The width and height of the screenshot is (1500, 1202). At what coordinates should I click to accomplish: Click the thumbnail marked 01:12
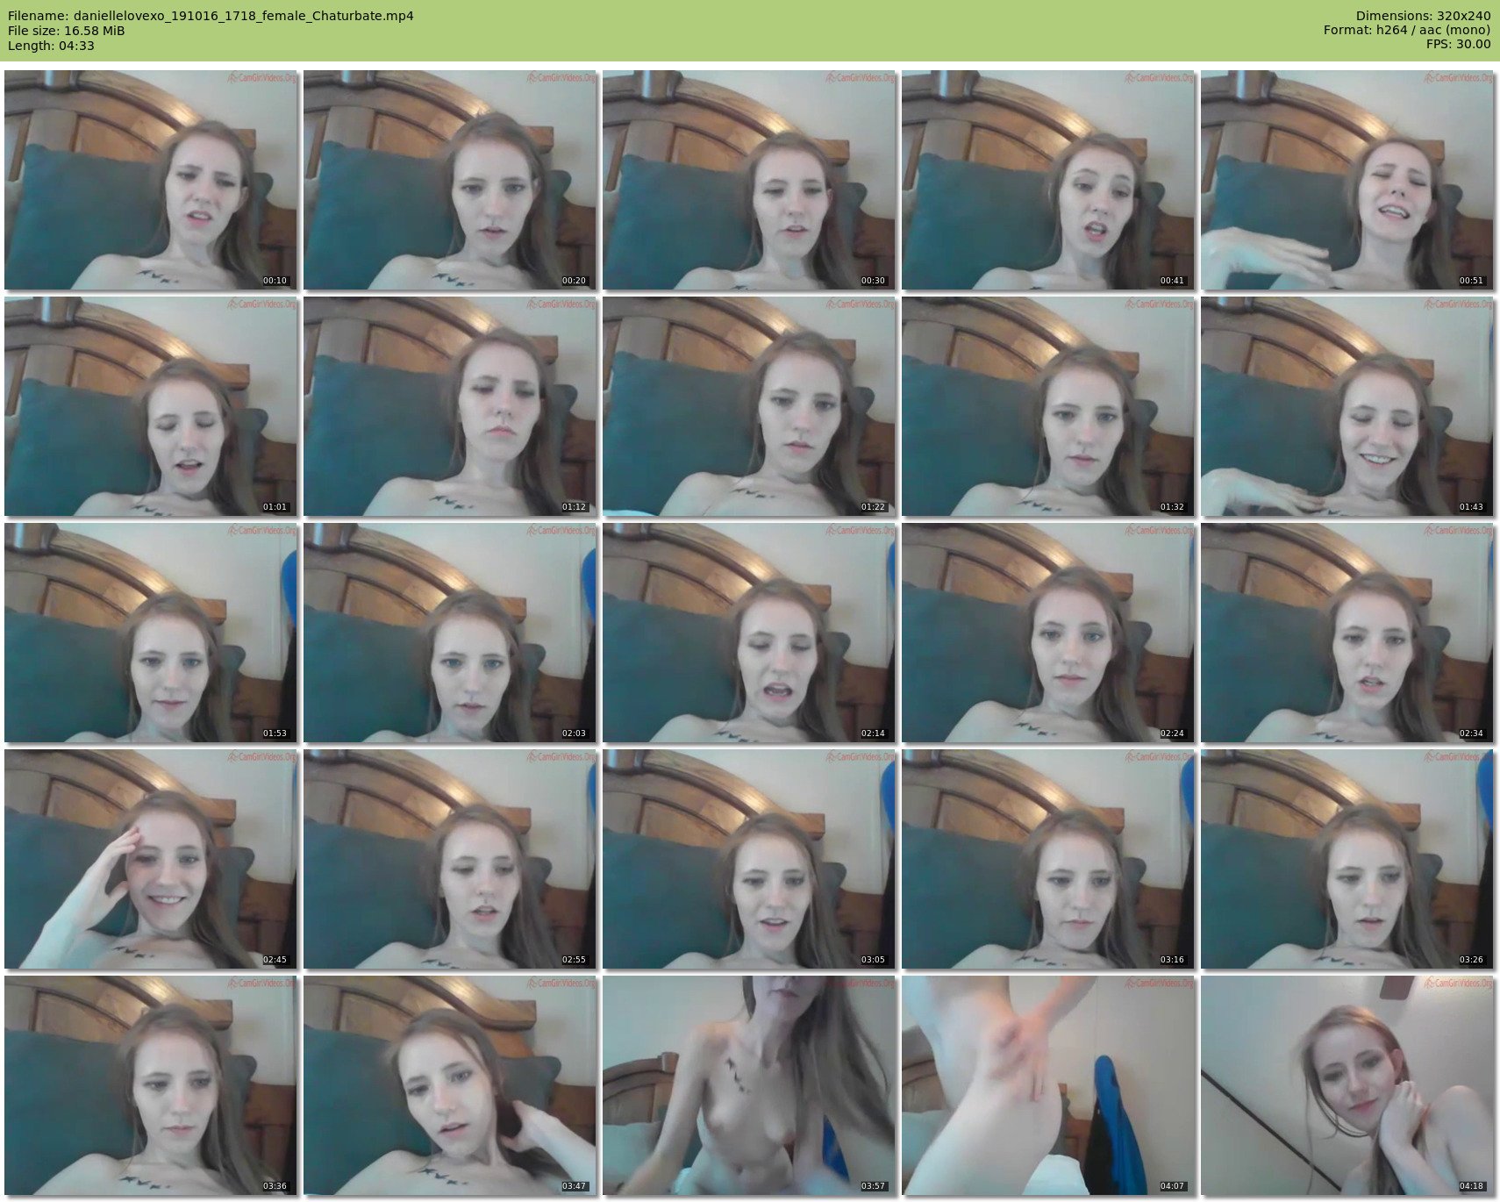tap(450, 406)
